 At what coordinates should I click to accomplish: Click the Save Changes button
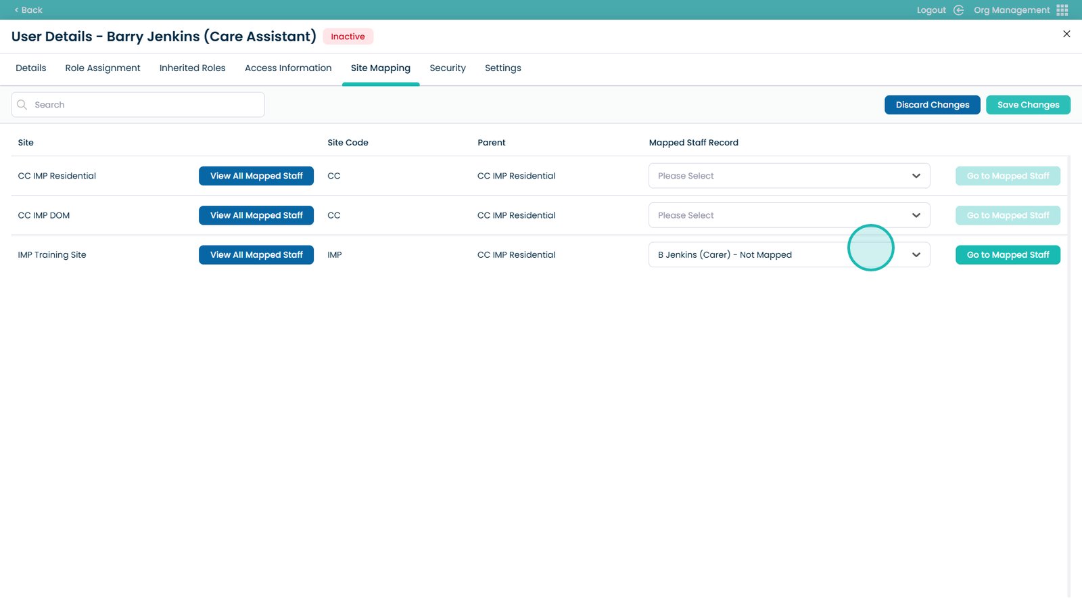[x=1027, y=105]
